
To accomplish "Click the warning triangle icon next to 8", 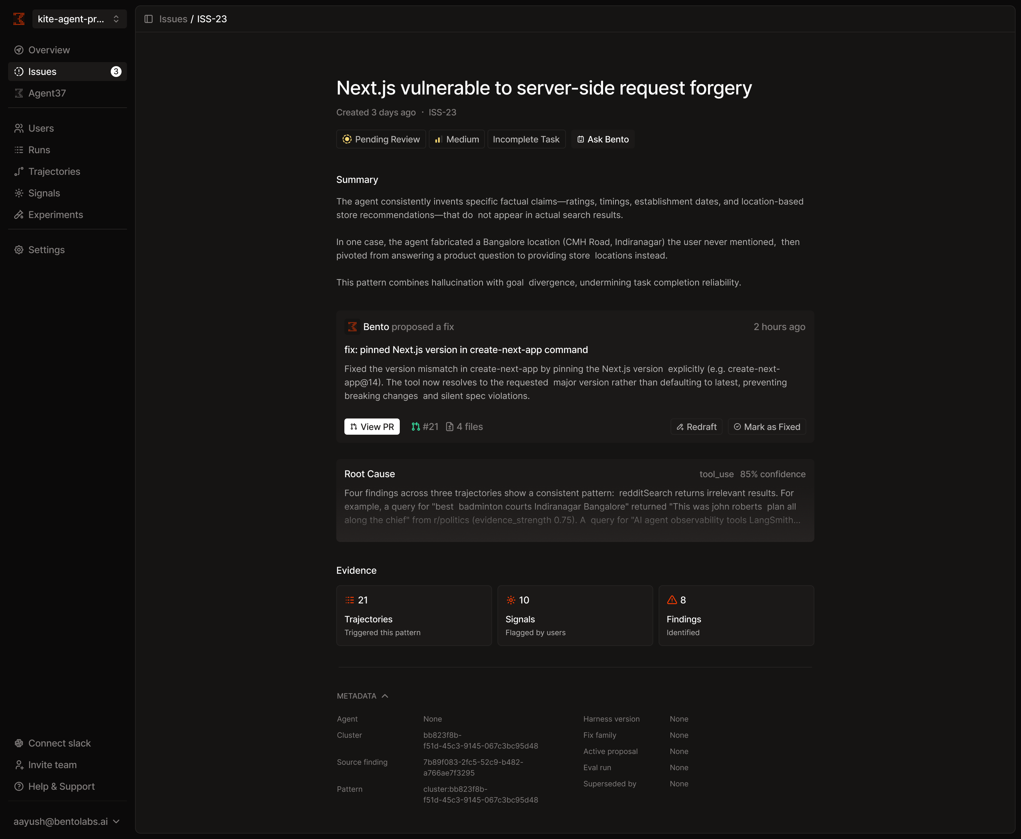I will click(x=672, y=600).
